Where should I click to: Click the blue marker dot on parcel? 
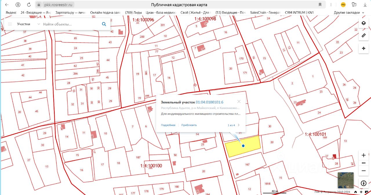(243, 146)
